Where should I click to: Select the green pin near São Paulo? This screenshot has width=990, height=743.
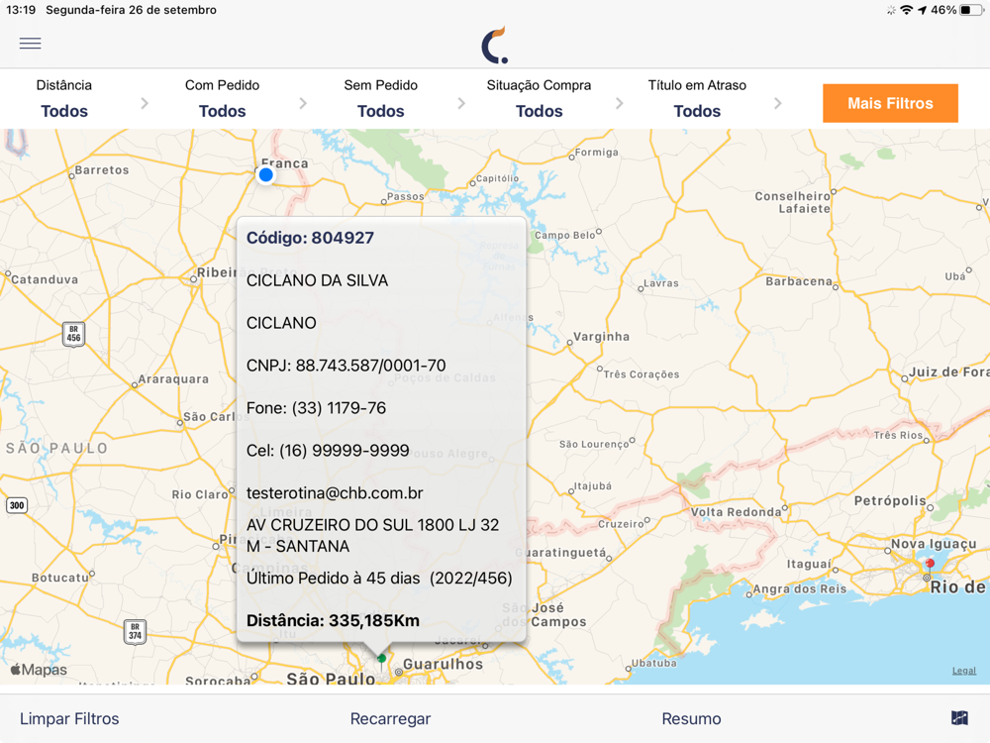click(x=381, y=660)
